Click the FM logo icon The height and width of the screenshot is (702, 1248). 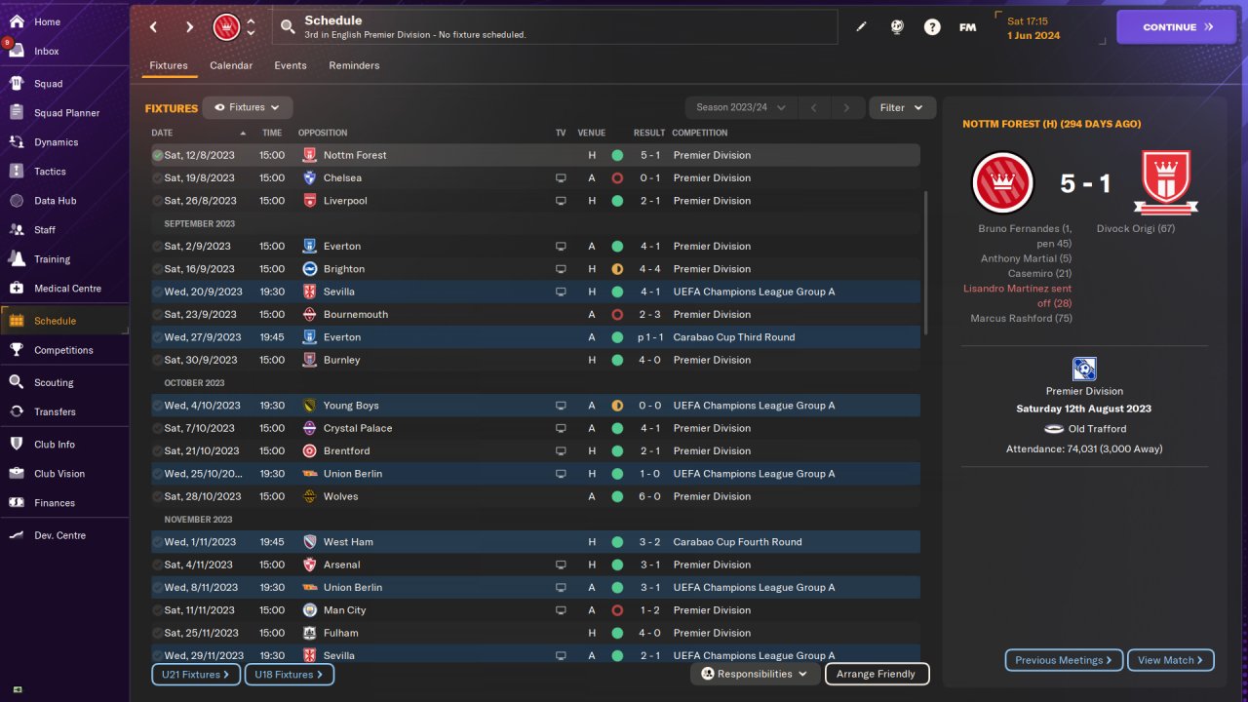point(967,27)
